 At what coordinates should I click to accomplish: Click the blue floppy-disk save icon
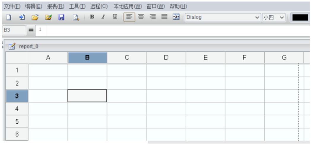pyautogui.click(x=61, y=18)
